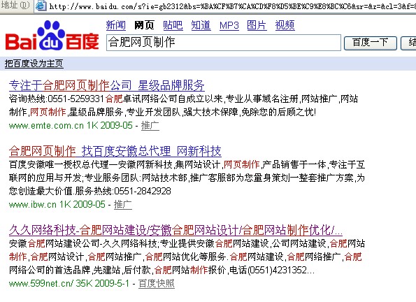The image size is (416, 302).
Task: Open result 合肥网页制作 找百度安徽总代理 网新科技
Action: tap(115, 151)
